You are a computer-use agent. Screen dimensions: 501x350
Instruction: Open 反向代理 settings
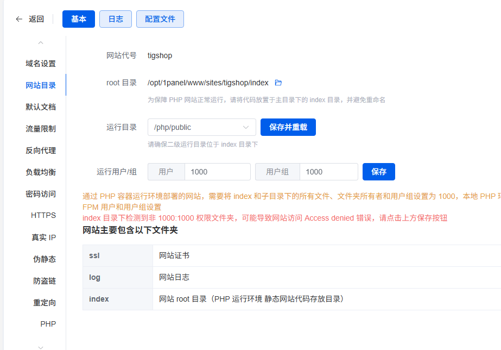click(x=41, y=151)
